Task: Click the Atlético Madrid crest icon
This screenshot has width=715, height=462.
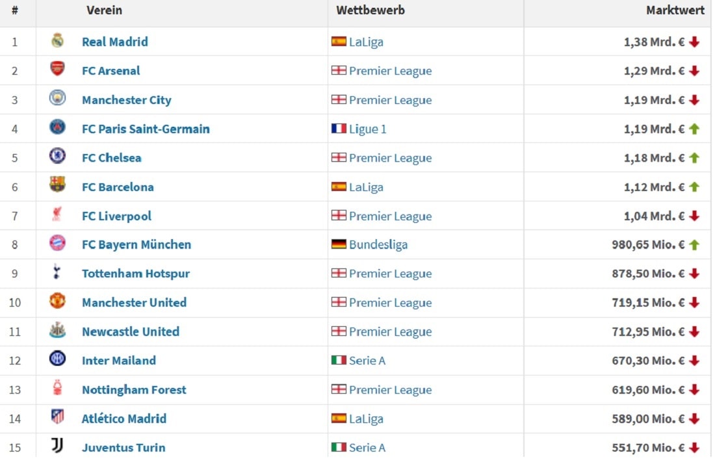Action: 57,417
